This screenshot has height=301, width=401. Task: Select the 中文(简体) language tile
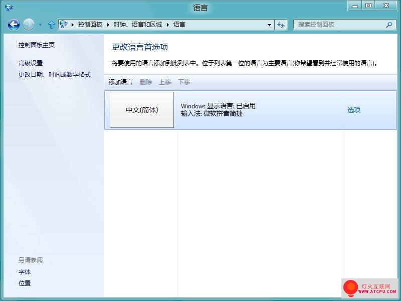point(142,110)
